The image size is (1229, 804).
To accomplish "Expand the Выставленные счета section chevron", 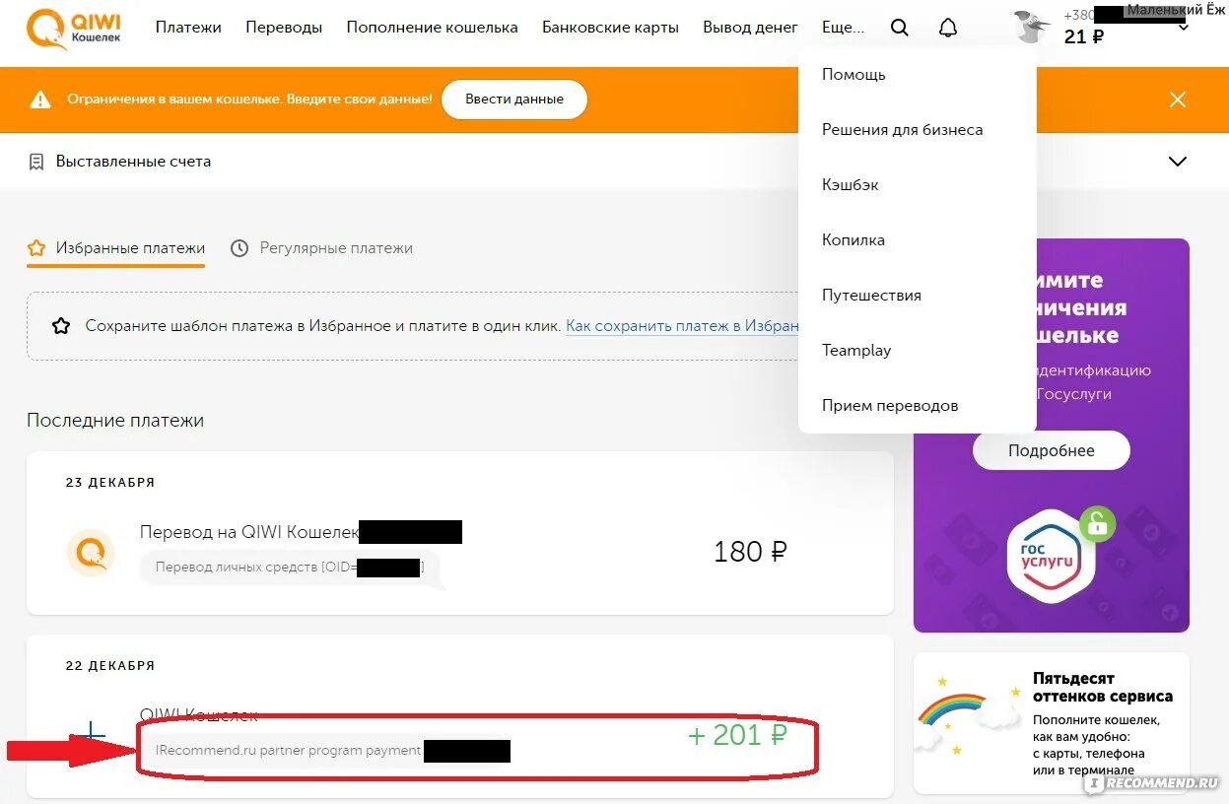I will coord(1177,162).
